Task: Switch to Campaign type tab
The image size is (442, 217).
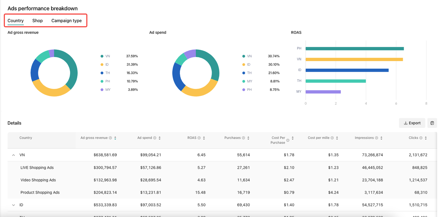Action: point(66,21)
